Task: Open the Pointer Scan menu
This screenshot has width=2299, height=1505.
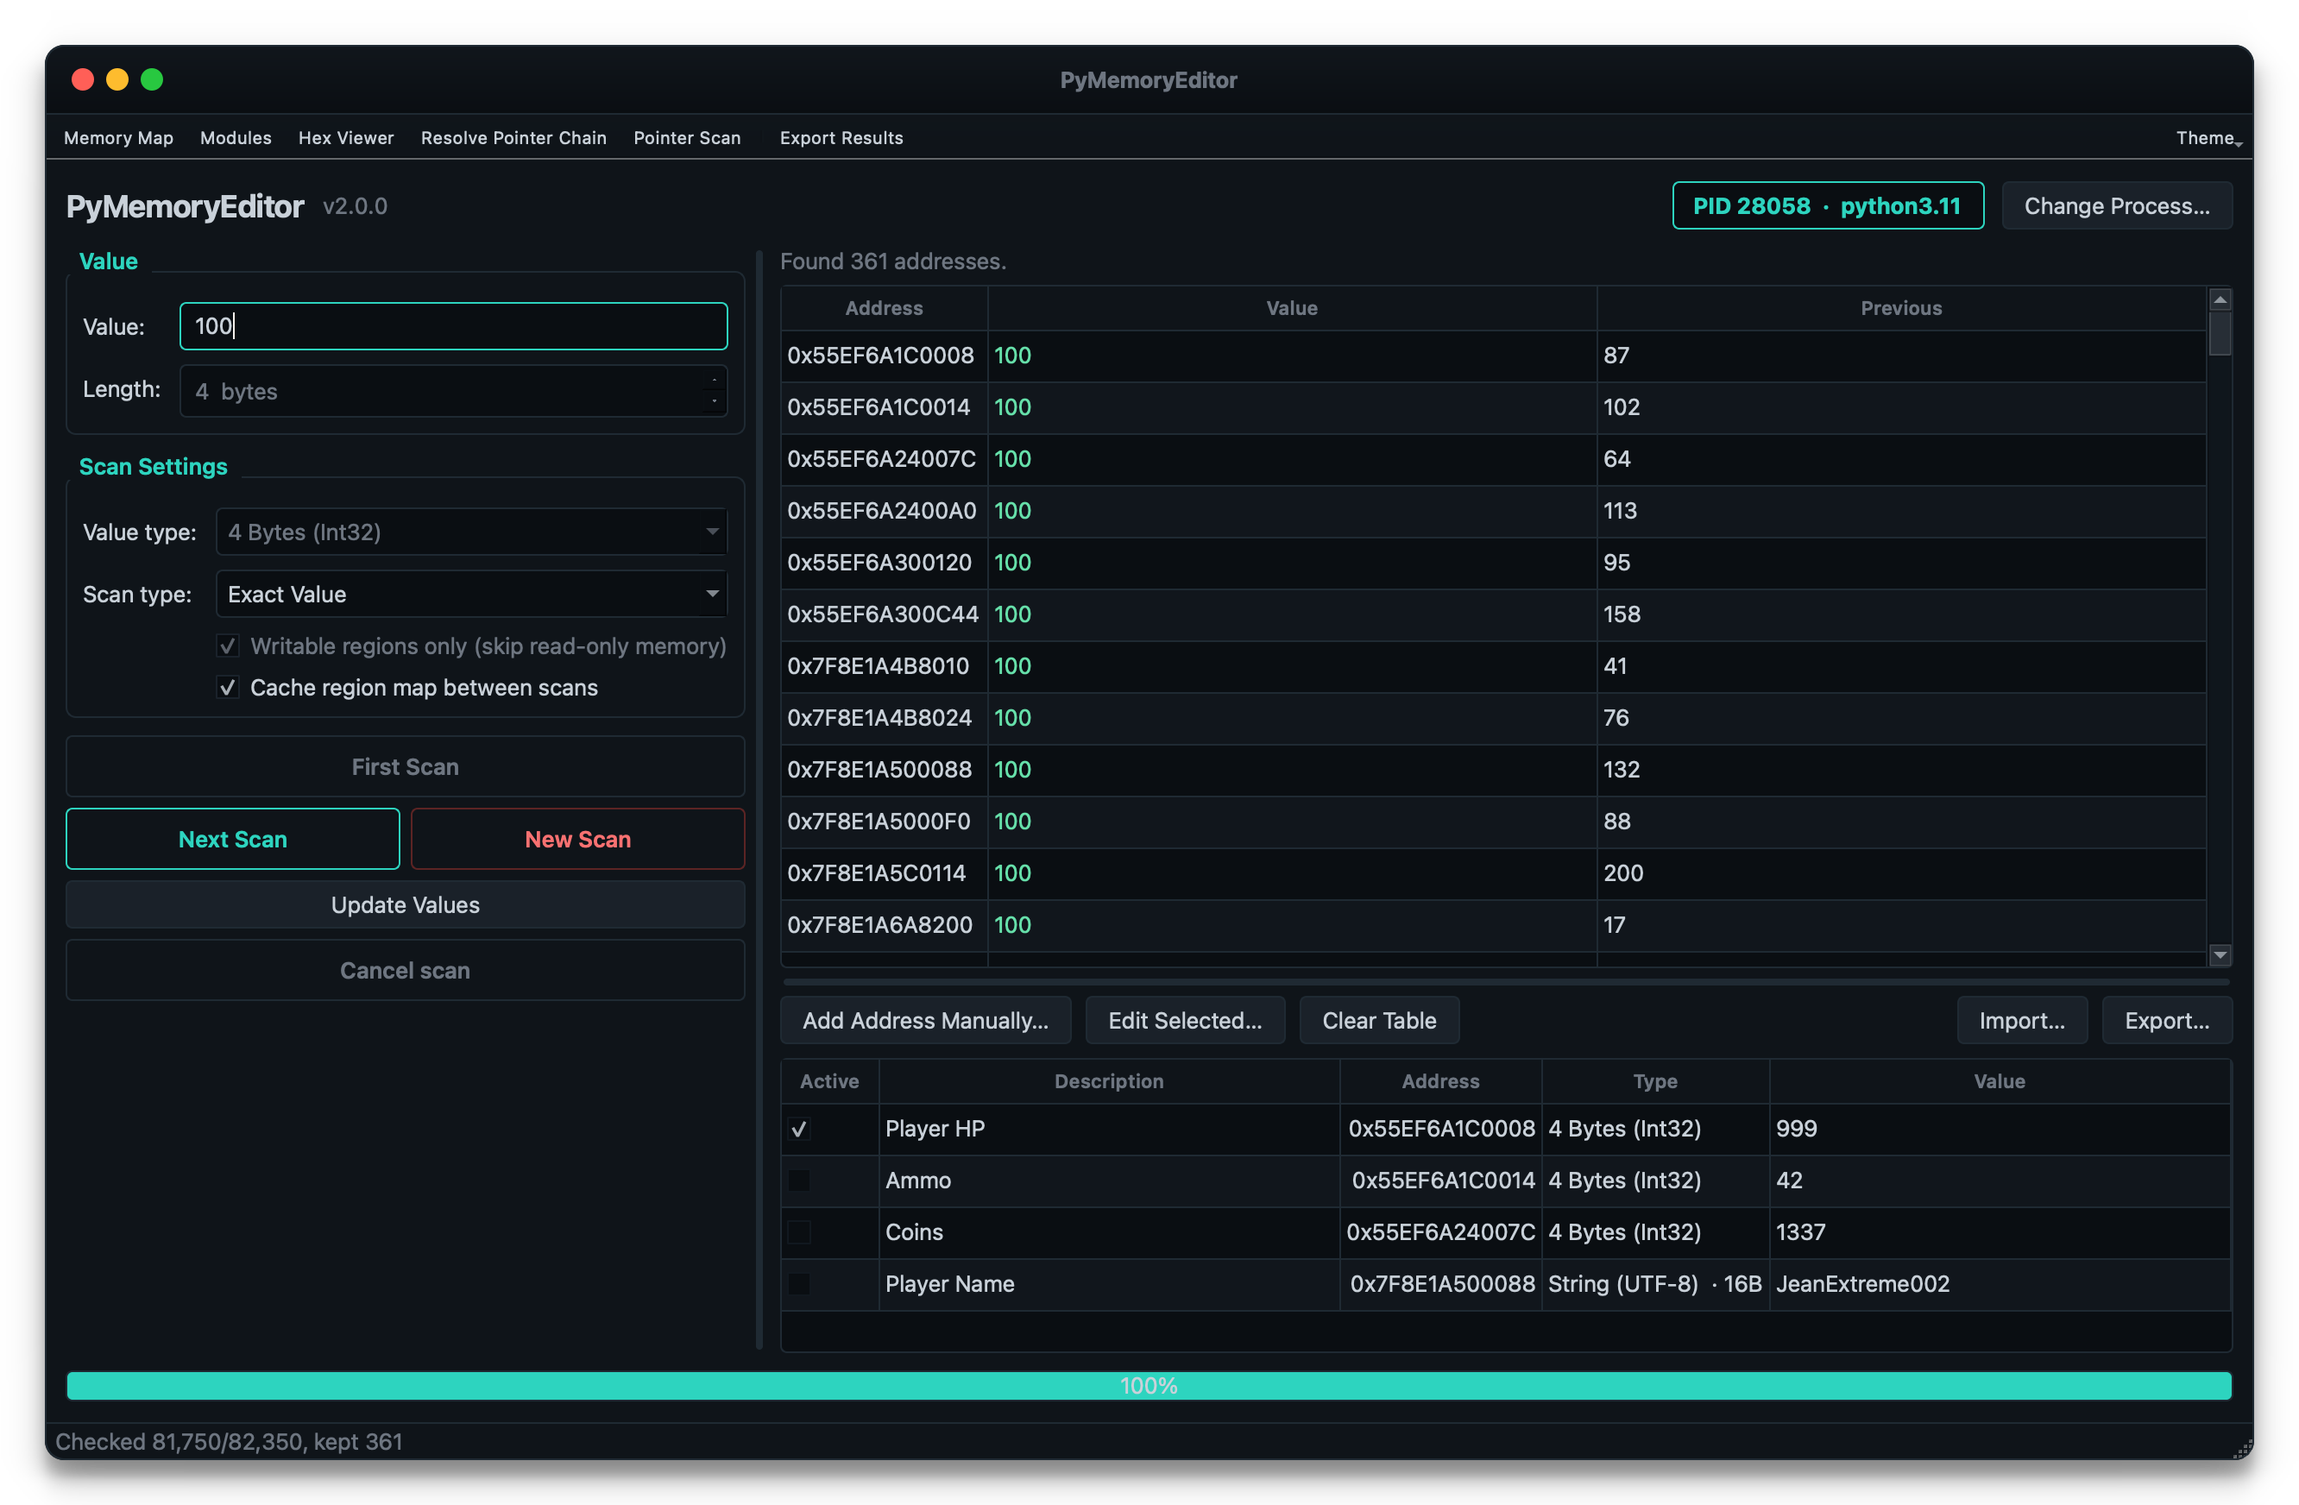Action: click(687, 137)
